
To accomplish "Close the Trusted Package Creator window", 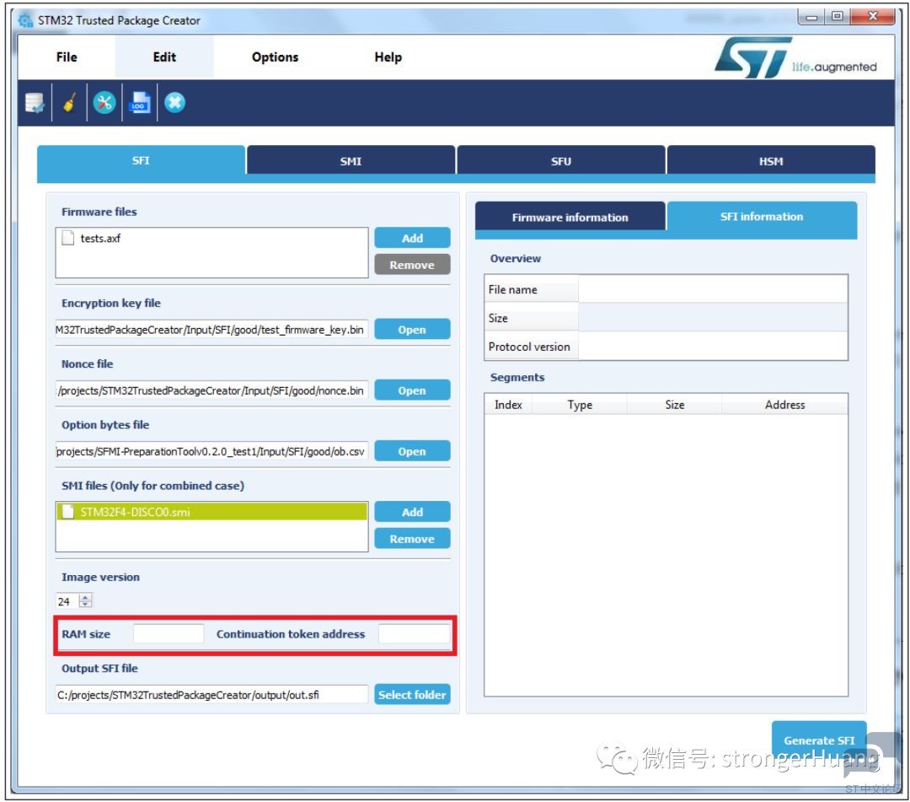I will 872,16.
